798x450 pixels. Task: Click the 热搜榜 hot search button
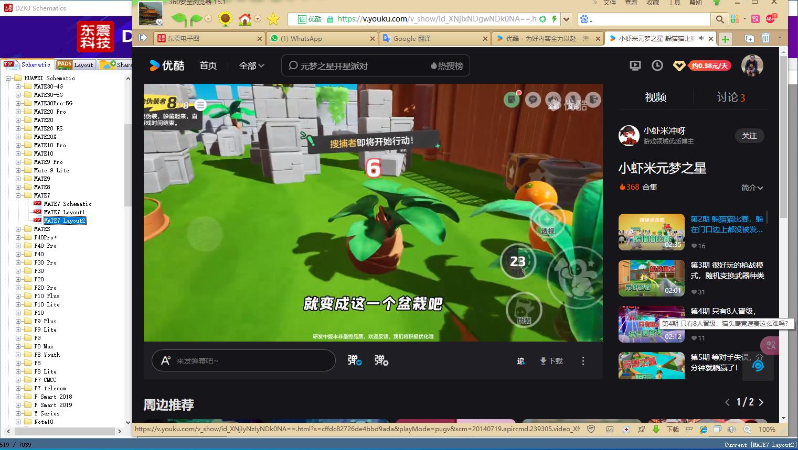pos(447,66)
